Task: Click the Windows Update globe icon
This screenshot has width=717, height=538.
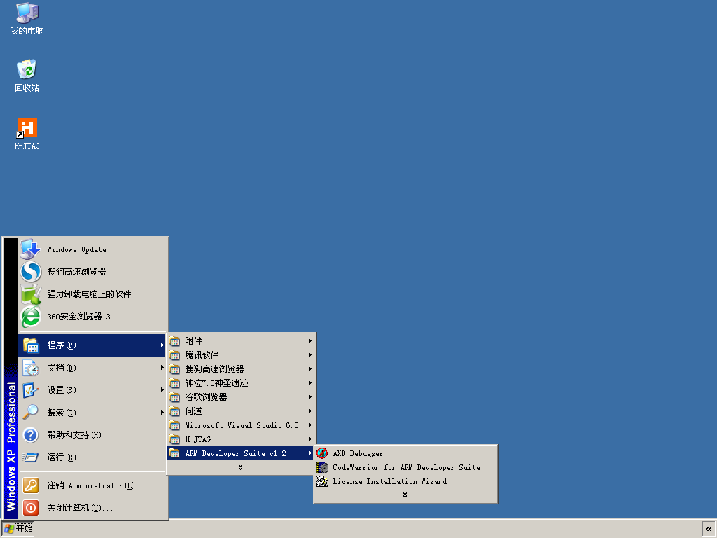Action: click(31, 249)
